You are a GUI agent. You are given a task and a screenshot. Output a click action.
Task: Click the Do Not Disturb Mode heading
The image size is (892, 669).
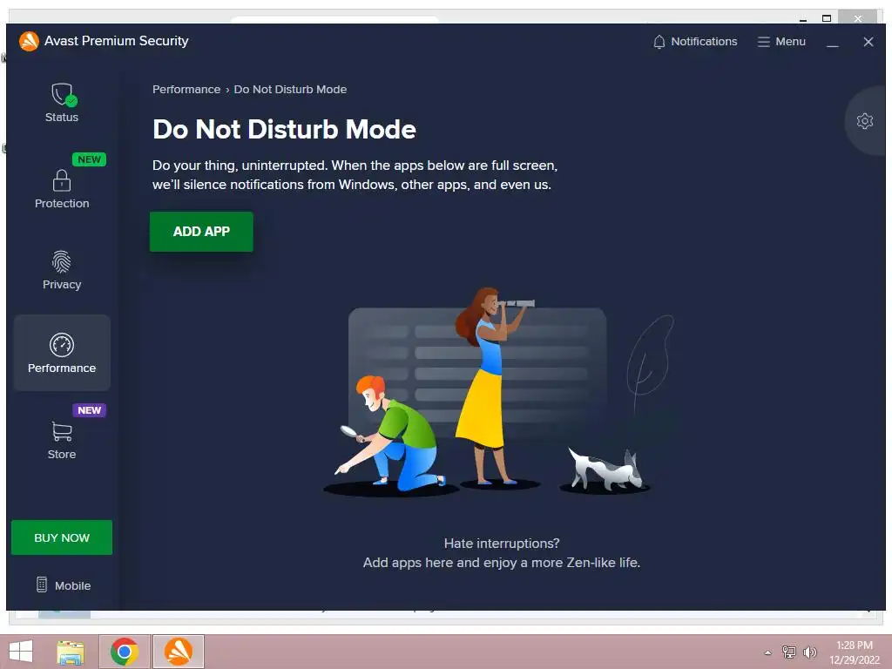point(284,129)
